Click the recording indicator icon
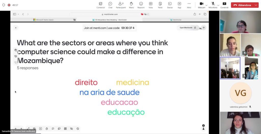 click(9, 5)
